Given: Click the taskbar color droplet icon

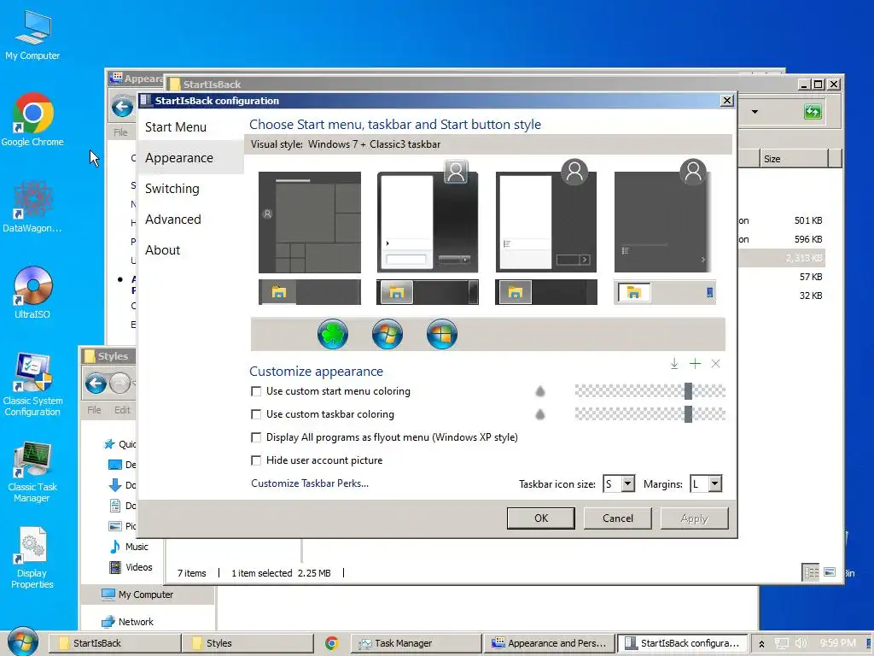Looking at the screenshot, I should point(540,414).
